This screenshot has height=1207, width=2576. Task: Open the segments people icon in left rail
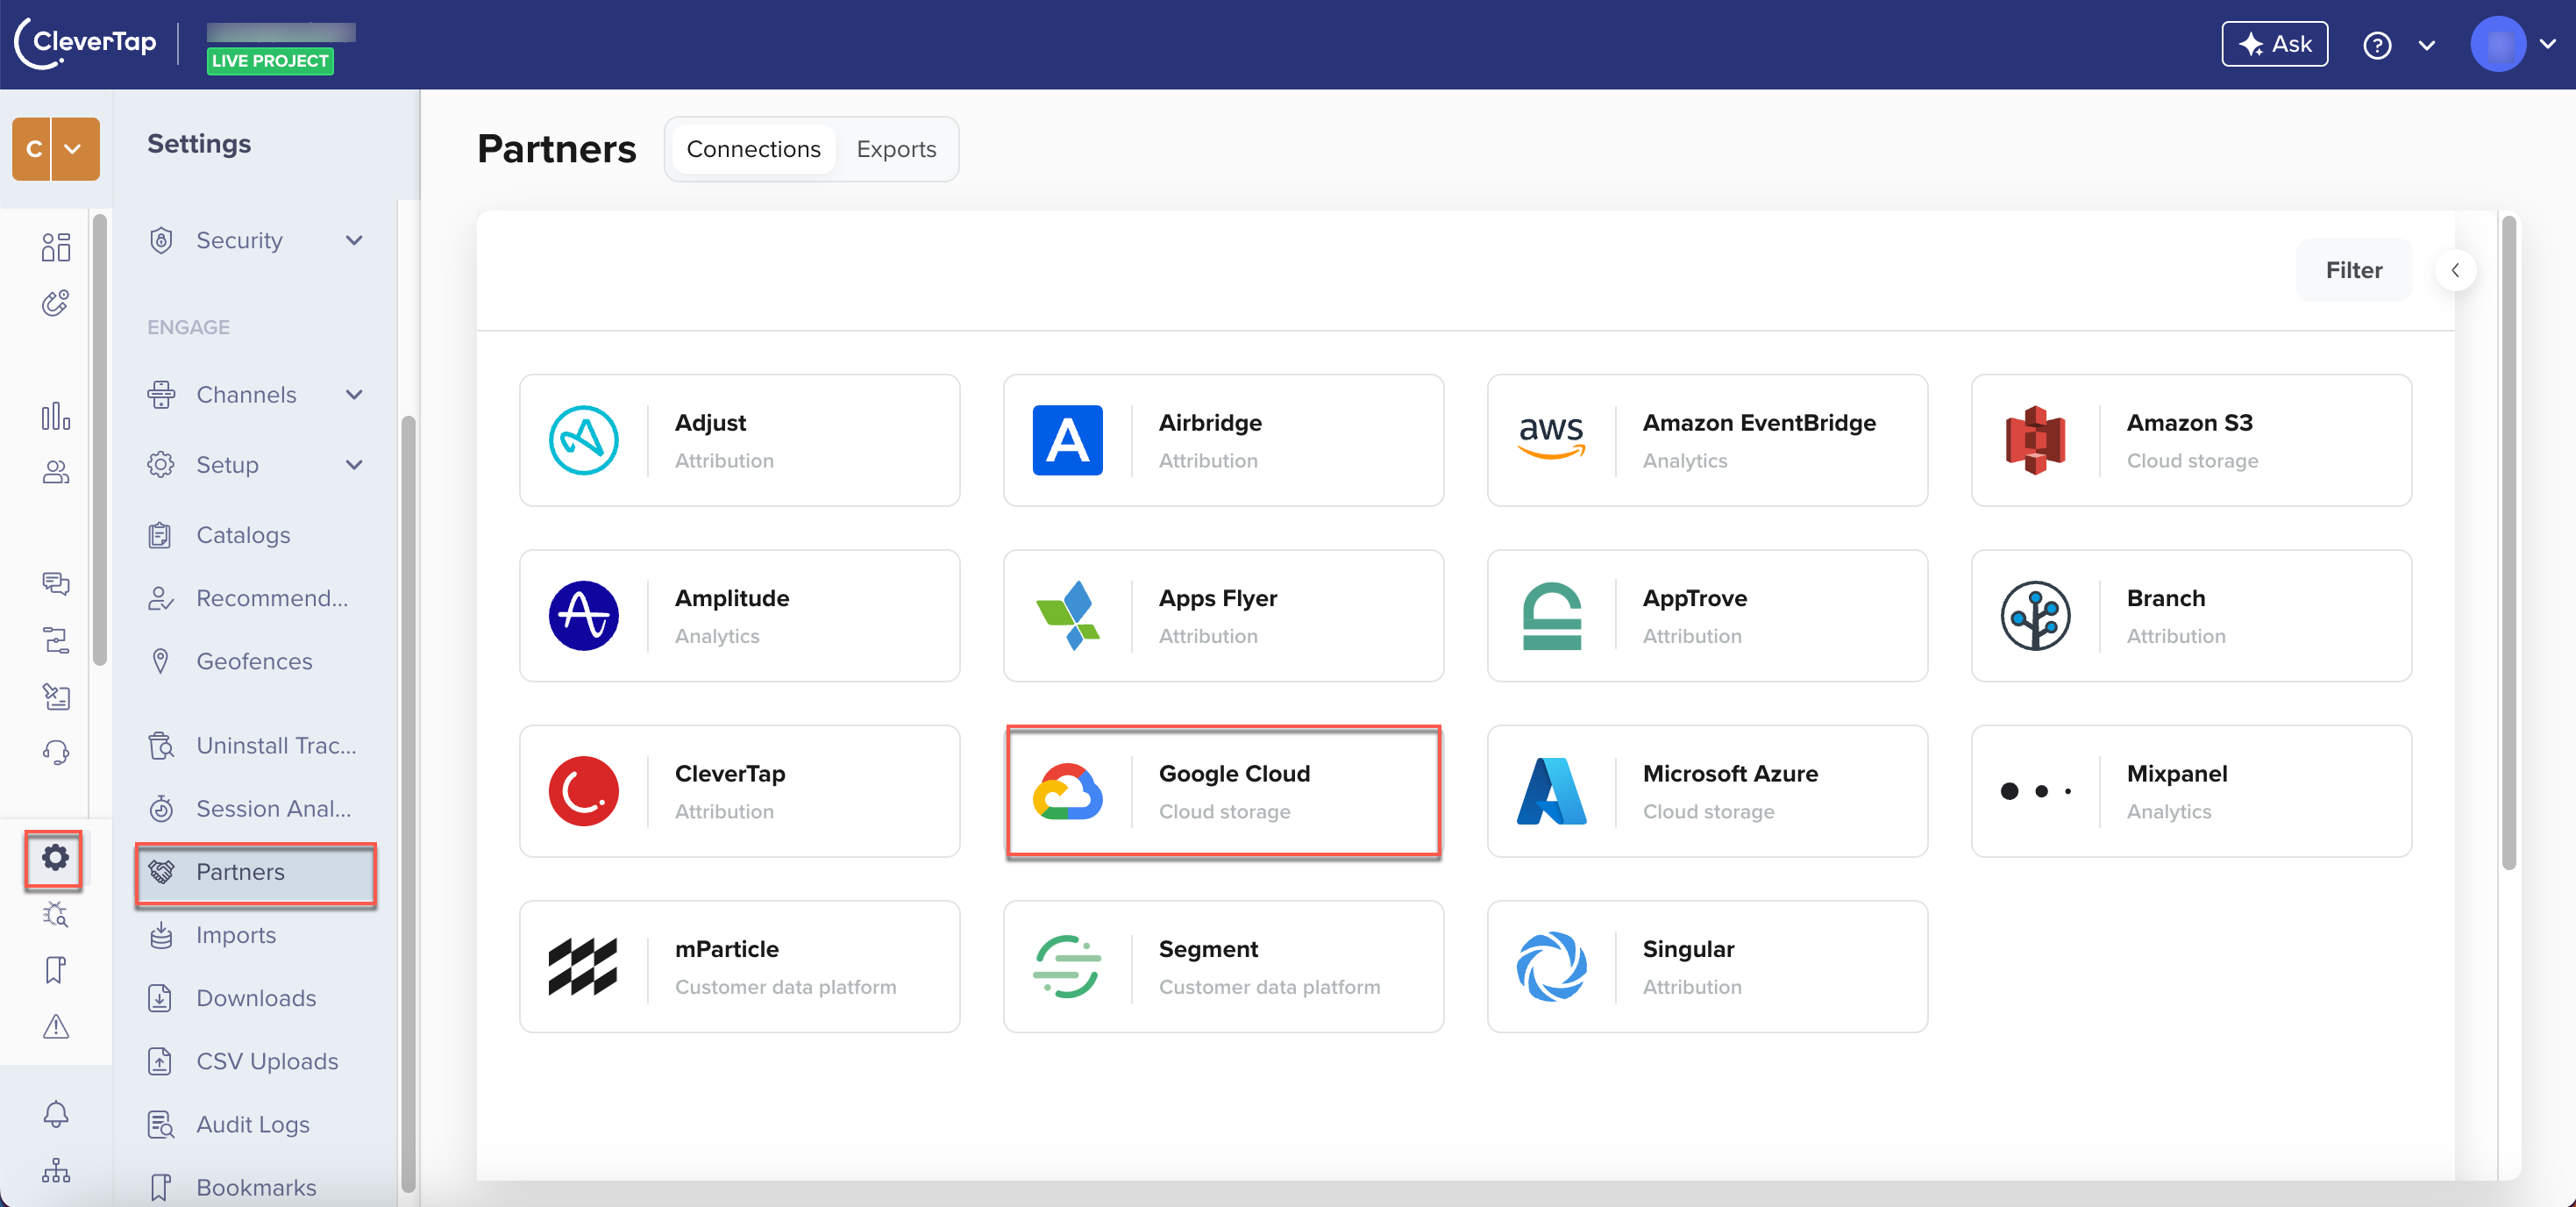56,473
